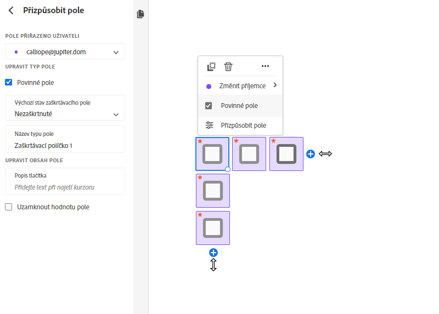
Task: Open the calliope@jupiter.dom recipient dropdown
Action: (x=65, y=52)
